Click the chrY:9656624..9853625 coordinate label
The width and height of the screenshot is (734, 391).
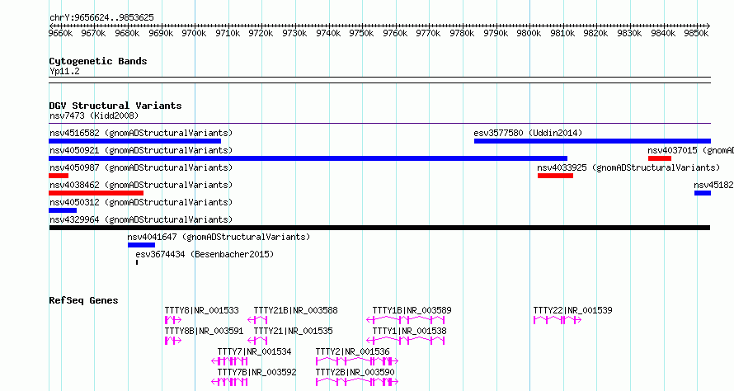101,18
